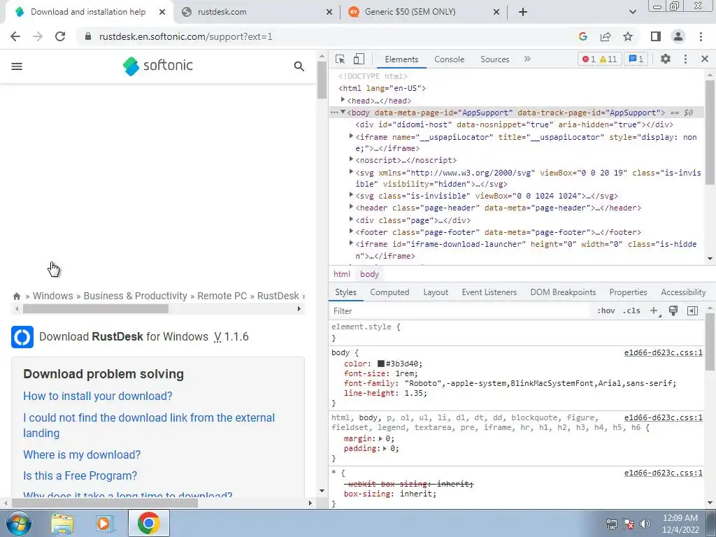Open Google search side icon
The image size is (716, 537).
tap(582, 36)
